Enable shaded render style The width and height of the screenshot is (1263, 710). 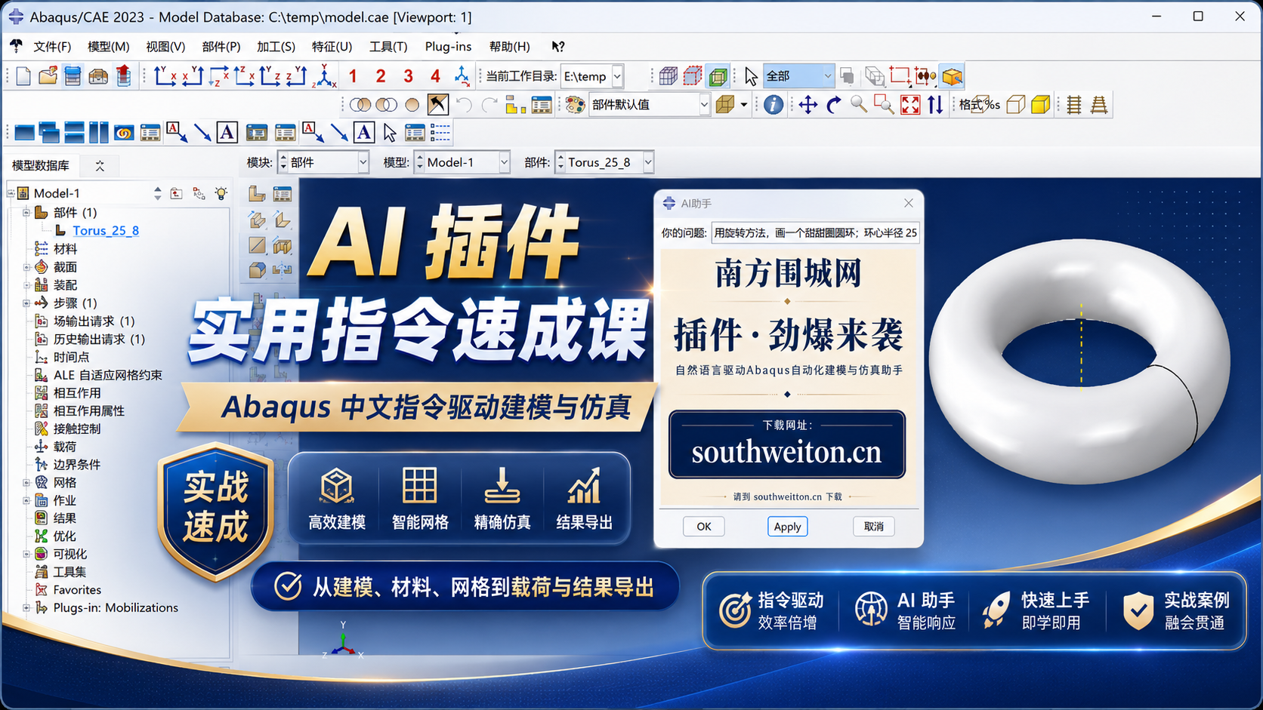tap(718, 76)
